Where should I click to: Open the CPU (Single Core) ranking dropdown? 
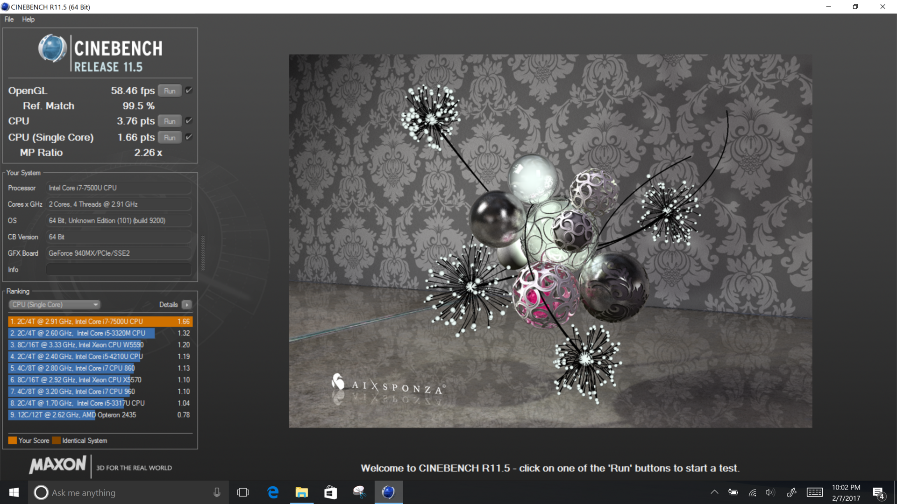55,305
